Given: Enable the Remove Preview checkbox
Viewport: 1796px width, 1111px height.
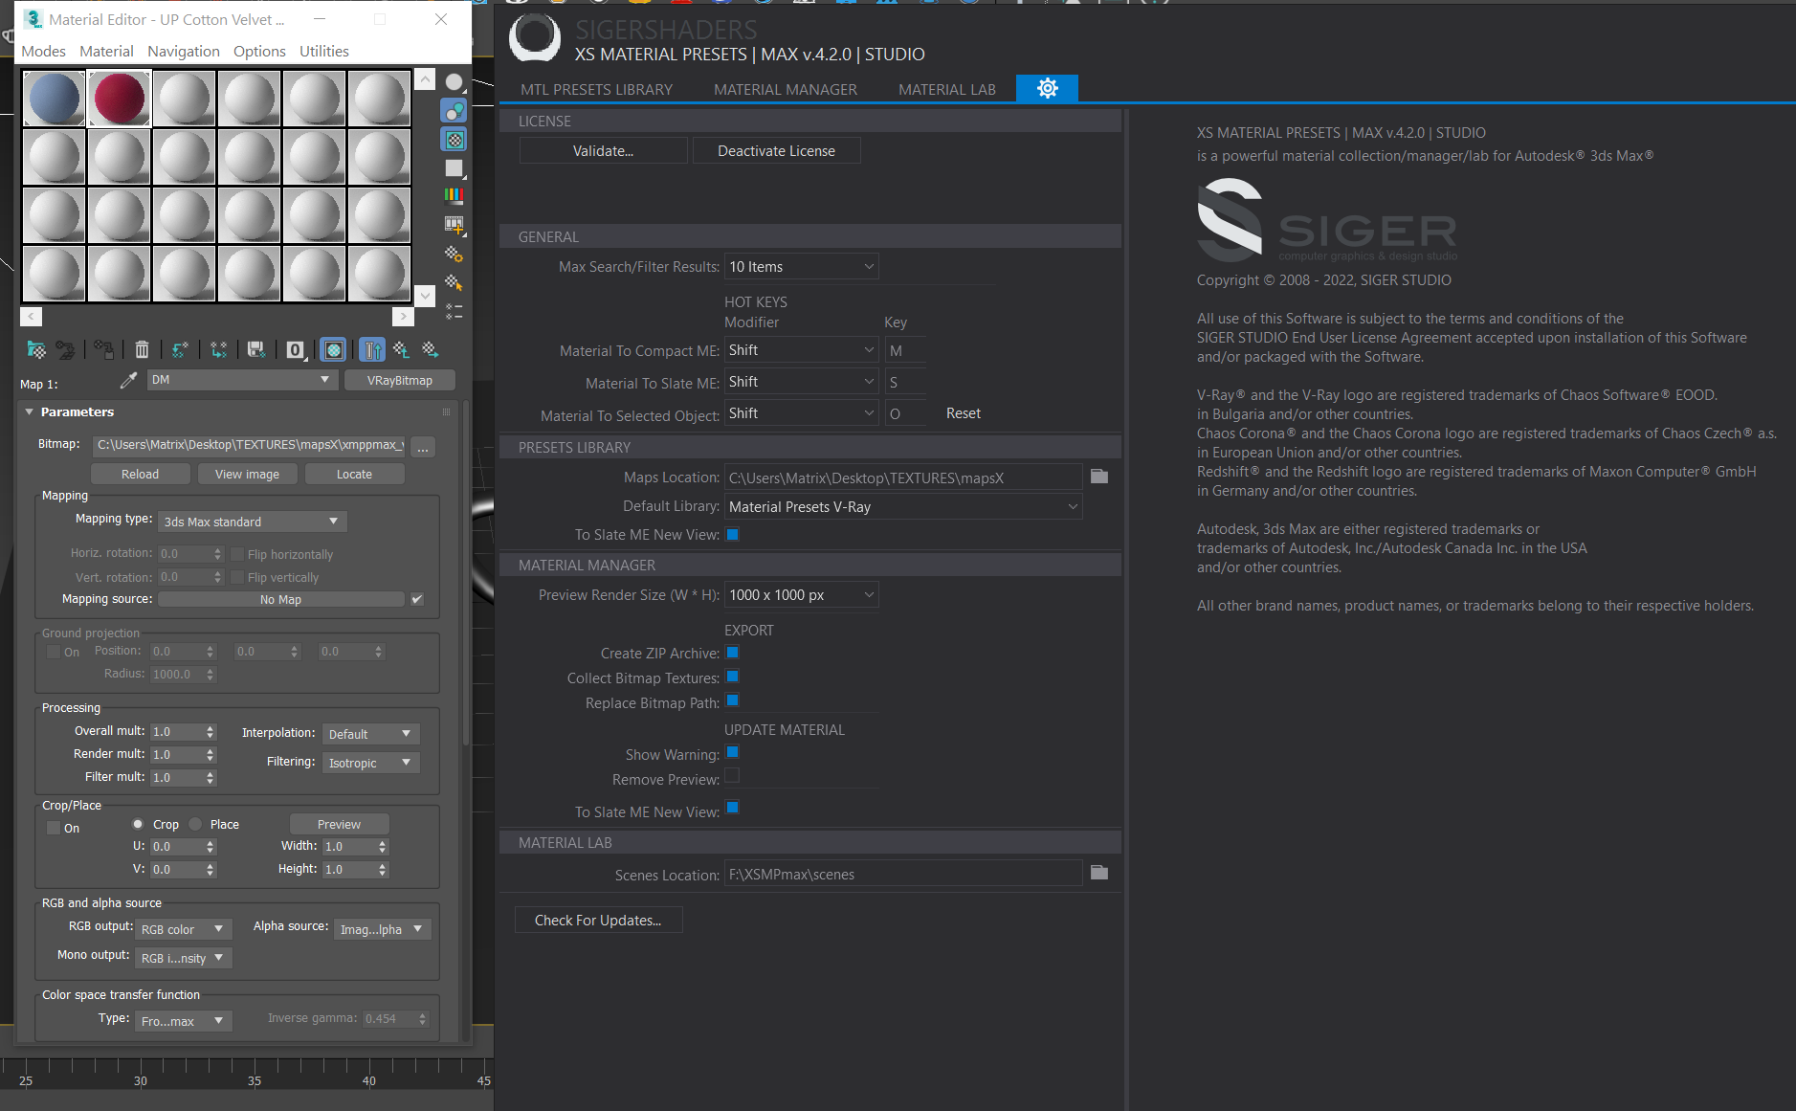Looking at the screenshot, I should pos(733,776).
